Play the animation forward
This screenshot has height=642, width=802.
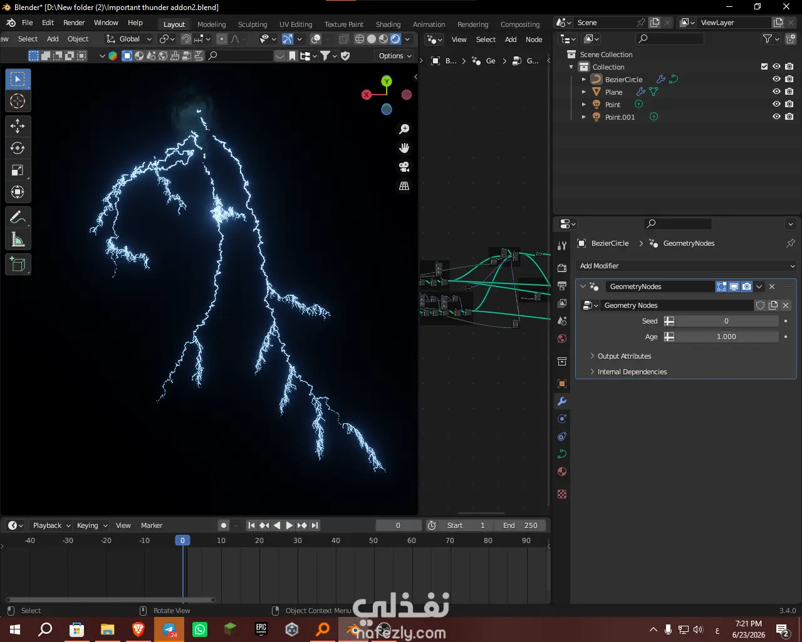tap(289, 525)
